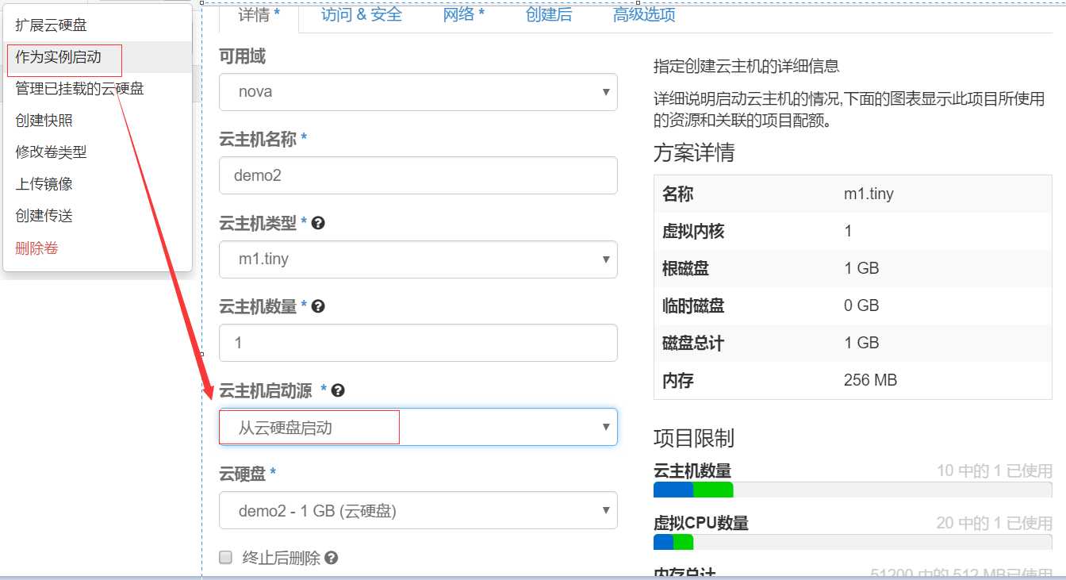This screenshot has height=580, width=1066.
Task: Click the '20 中的 1 已使用' text
Action: click(995, 524)
